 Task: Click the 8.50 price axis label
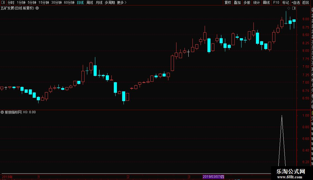[306, 35]
